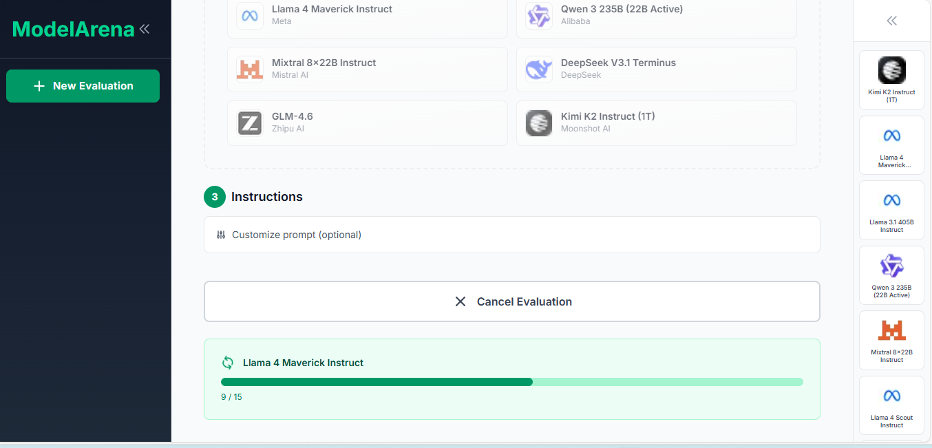Click the Qwen logo on the Alibaba card
Image resolution: width=932 pixels, height=448 pixels.
(539, 15)
